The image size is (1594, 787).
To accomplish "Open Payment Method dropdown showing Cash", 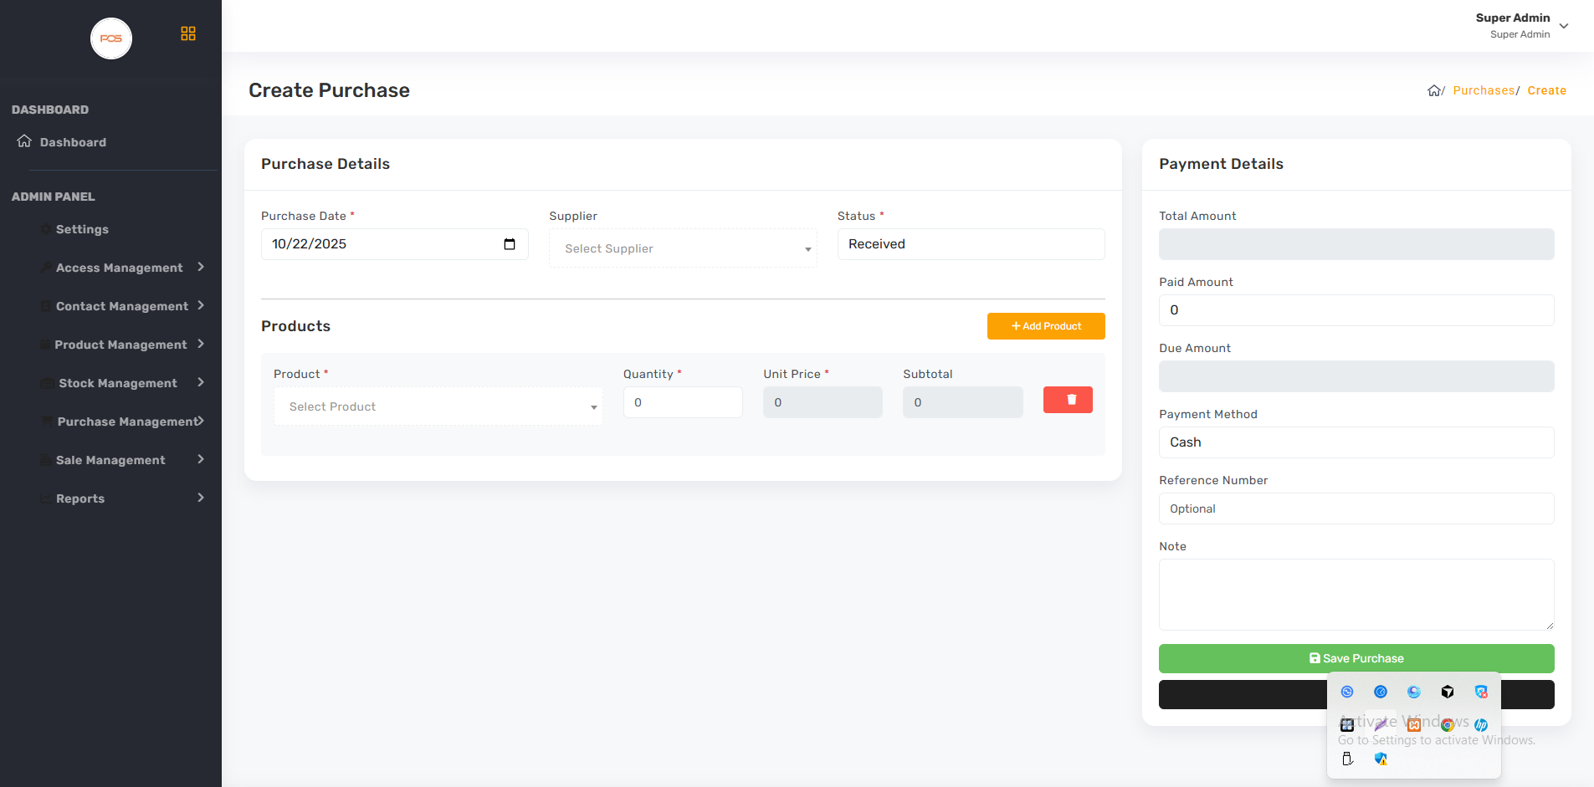I will coord(1356,442).
